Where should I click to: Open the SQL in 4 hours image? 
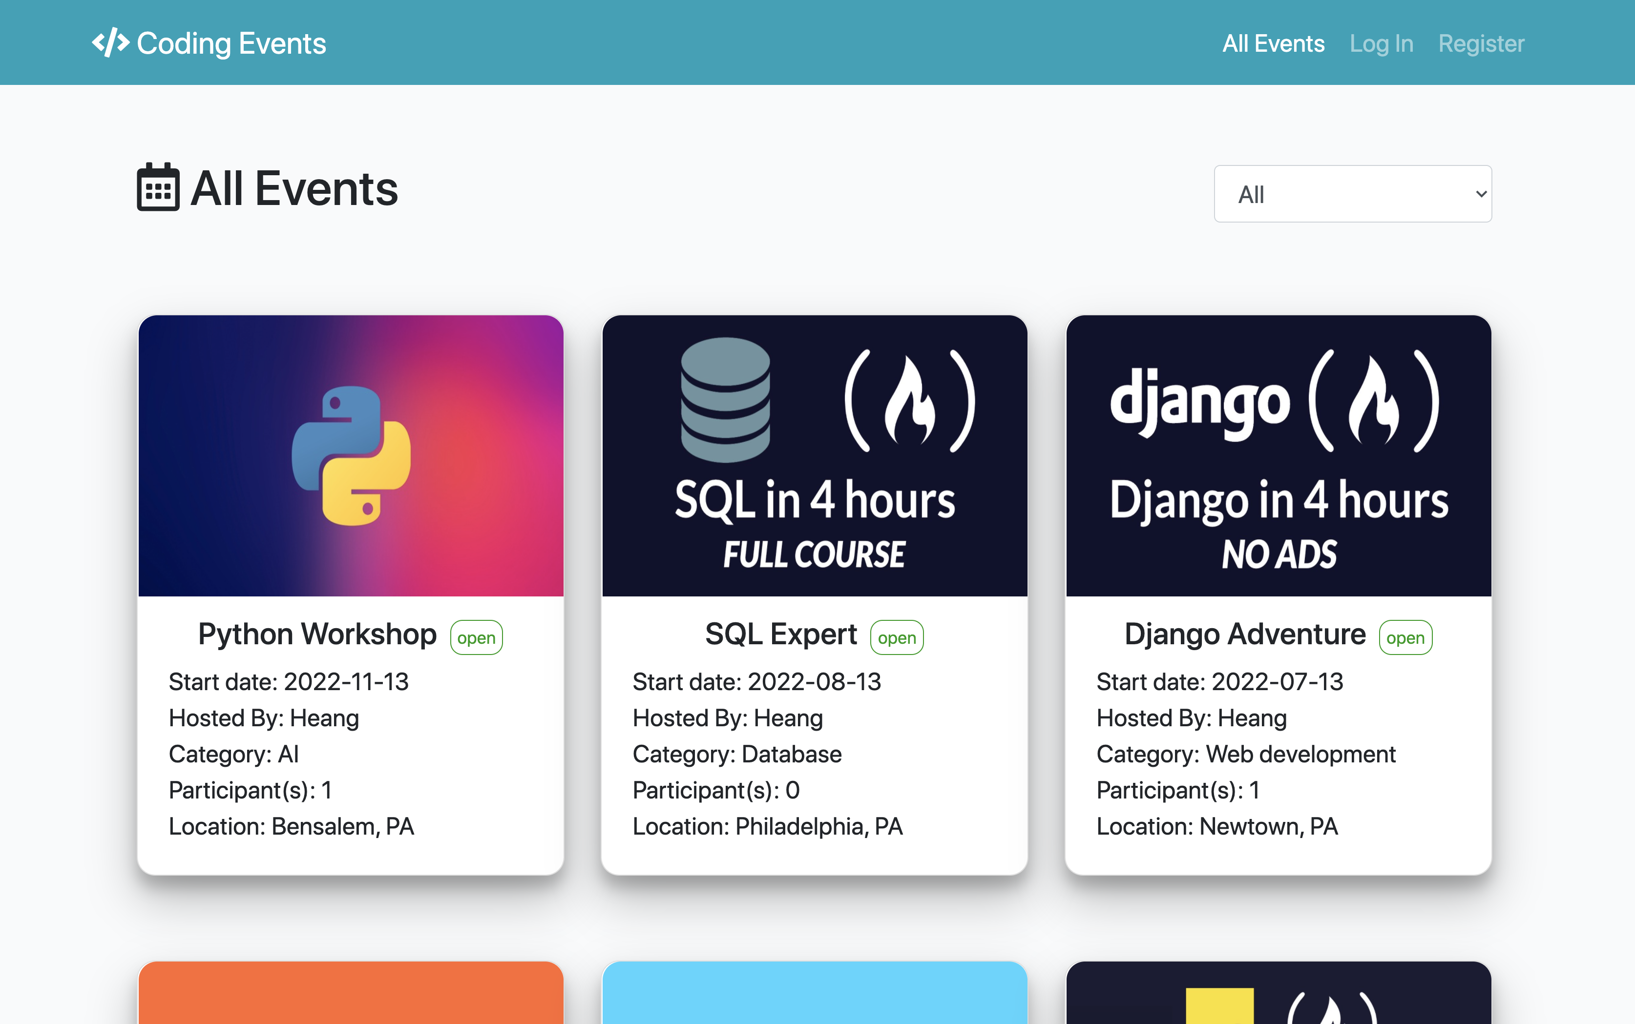click(815, 456)
